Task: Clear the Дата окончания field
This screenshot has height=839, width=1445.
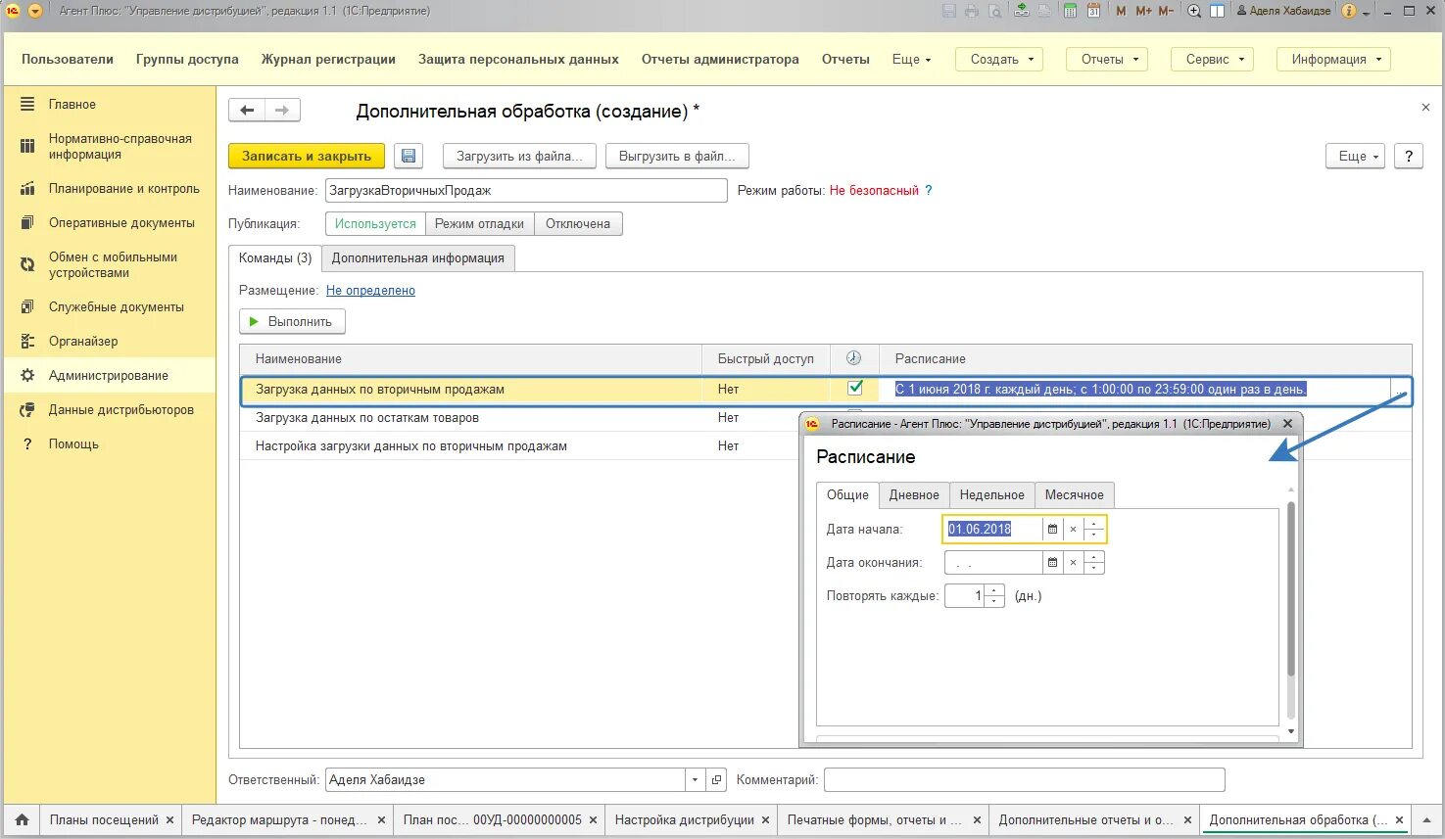Action: (x=1073, y=563)
